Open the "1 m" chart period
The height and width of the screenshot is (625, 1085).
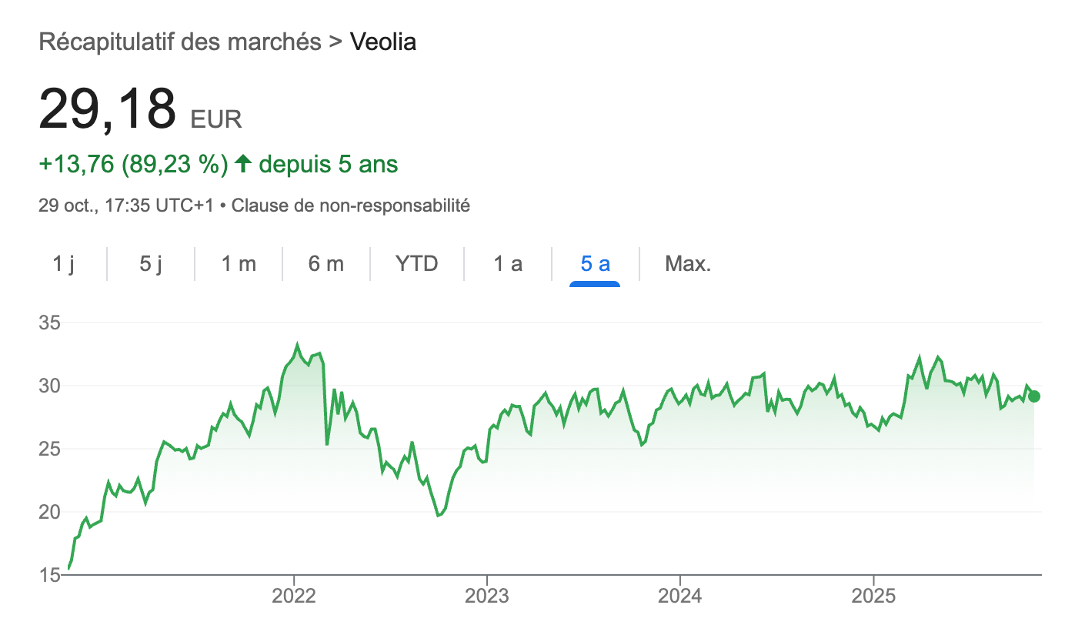[239, 263]
